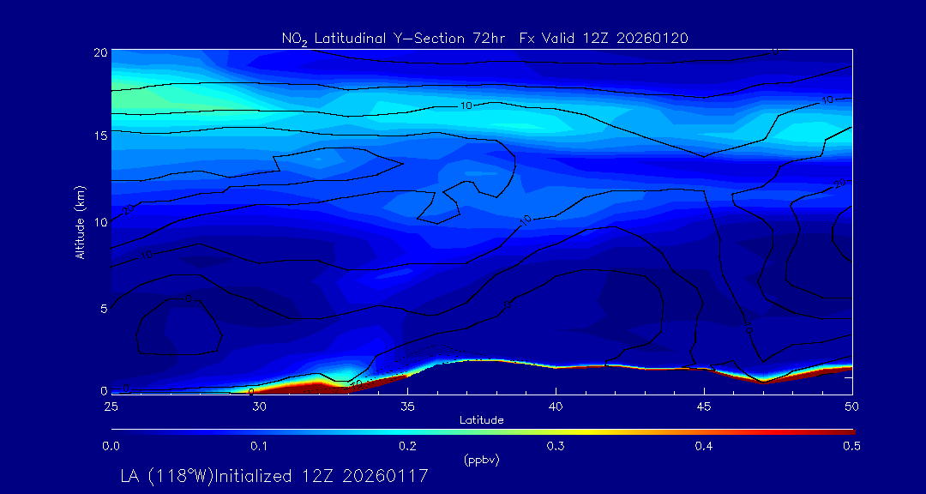The image size is (926, 494).
Task: Click altitude axis tick label "20"
Action: tap(101, 51)
